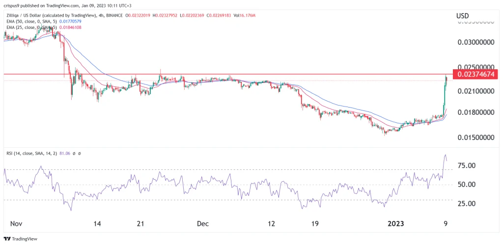This screenshot has width=503, height=245.
Task: Click the RSI value 81.06 in legend
Action: [64, 154]
